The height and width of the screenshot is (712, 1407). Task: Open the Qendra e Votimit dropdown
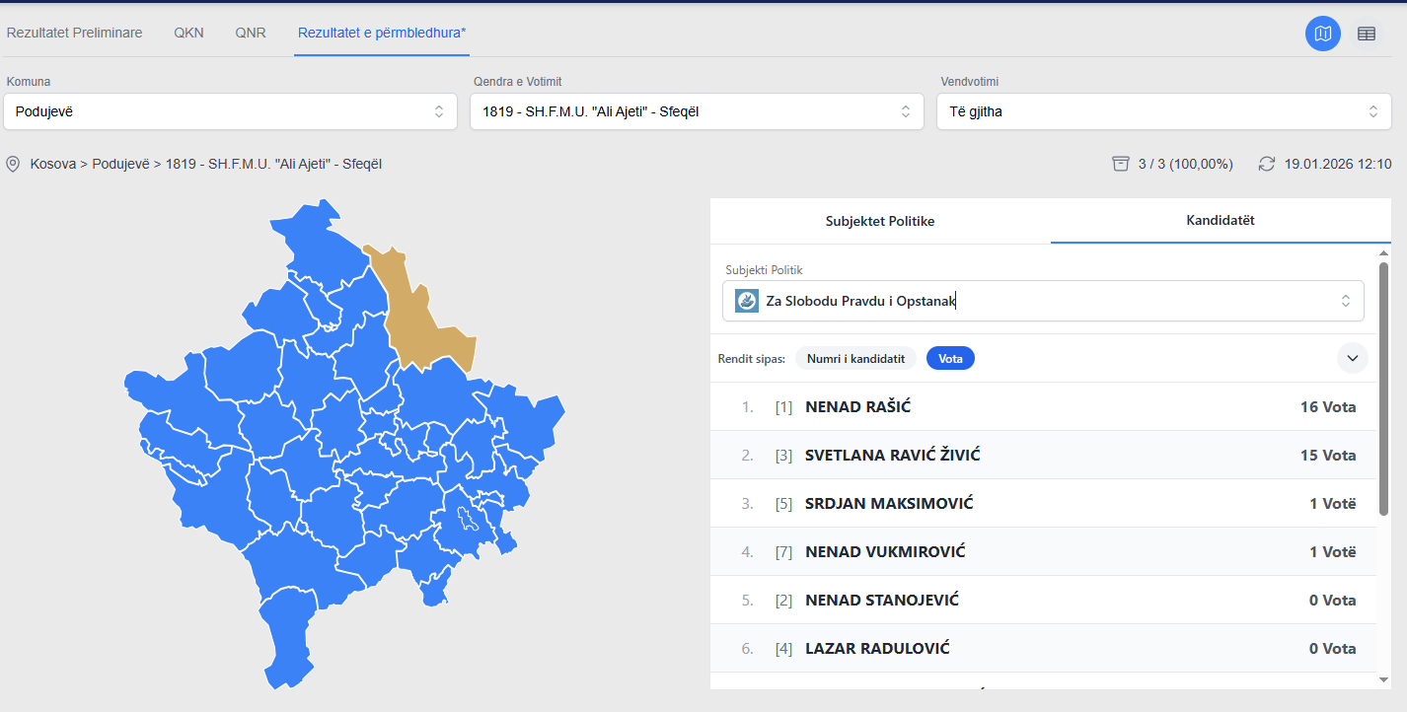coord(697,111)
